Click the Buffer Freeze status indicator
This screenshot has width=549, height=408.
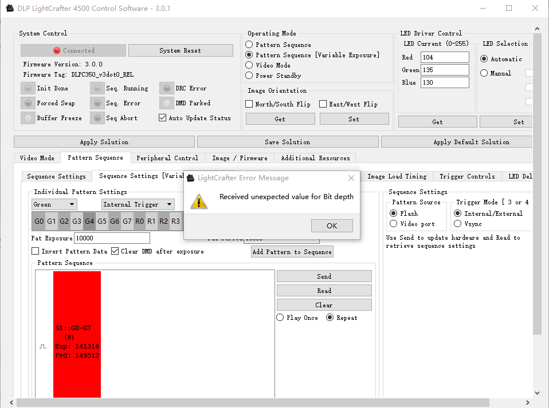pos(28,118)
